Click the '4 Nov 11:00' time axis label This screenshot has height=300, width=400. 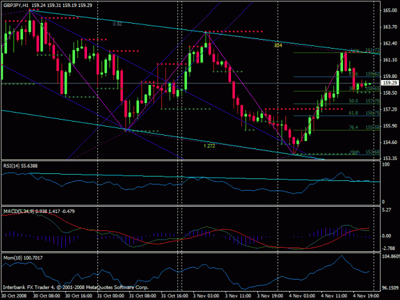tap(334, 296)
